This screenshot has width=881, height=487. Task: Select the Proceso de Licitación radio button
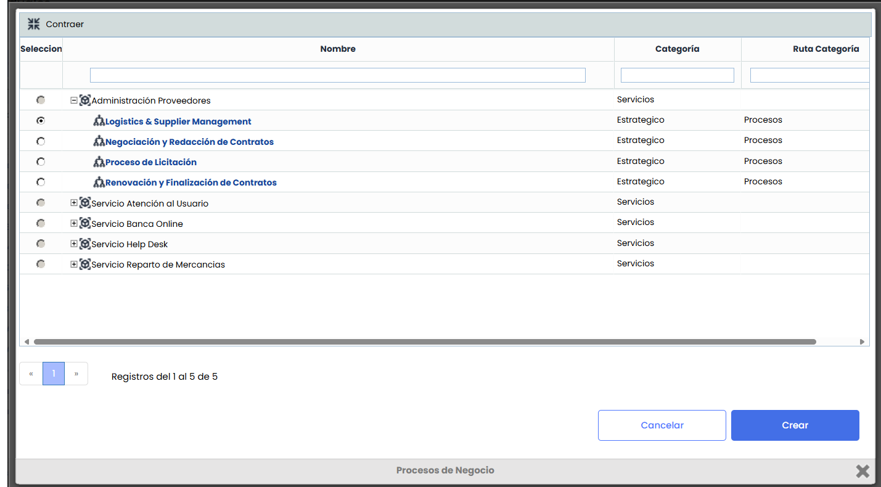(x=41, y=162)
